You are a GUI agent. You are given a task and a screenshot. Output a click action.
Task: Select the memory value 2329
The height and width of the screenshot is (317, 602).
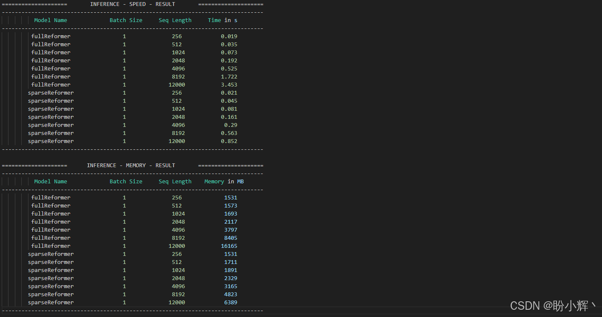point(231,278)
